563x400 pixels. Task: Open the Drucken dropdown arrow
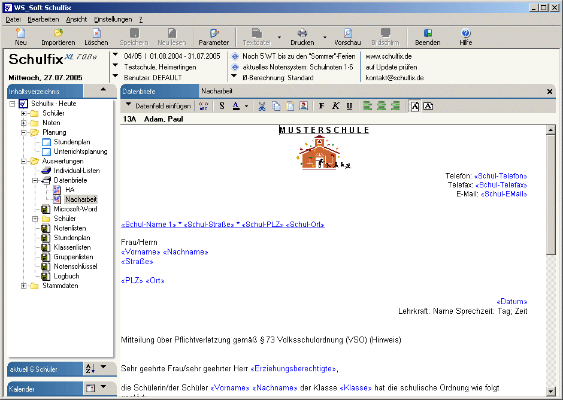click(x=325, y=37)
